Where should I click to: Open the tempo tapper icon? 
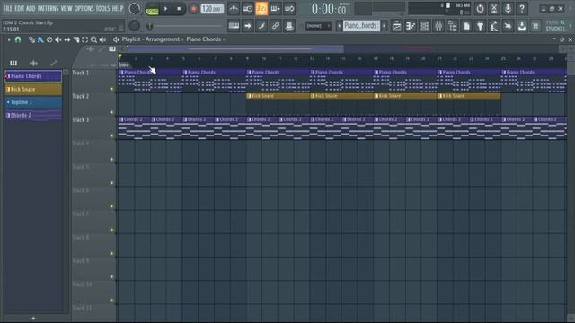(494, 26)
